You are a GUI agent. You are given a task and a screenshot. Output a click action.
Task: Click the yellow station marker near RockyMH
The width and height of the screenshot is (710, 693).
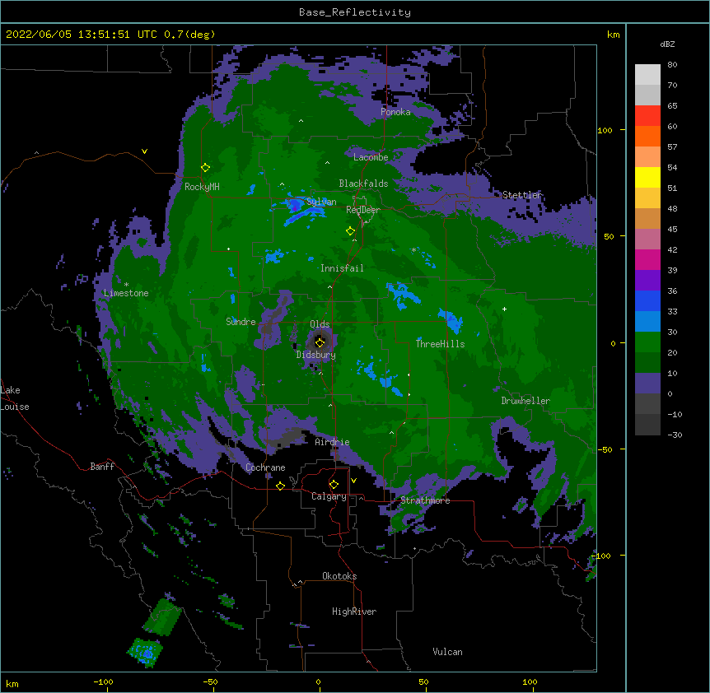205,168
